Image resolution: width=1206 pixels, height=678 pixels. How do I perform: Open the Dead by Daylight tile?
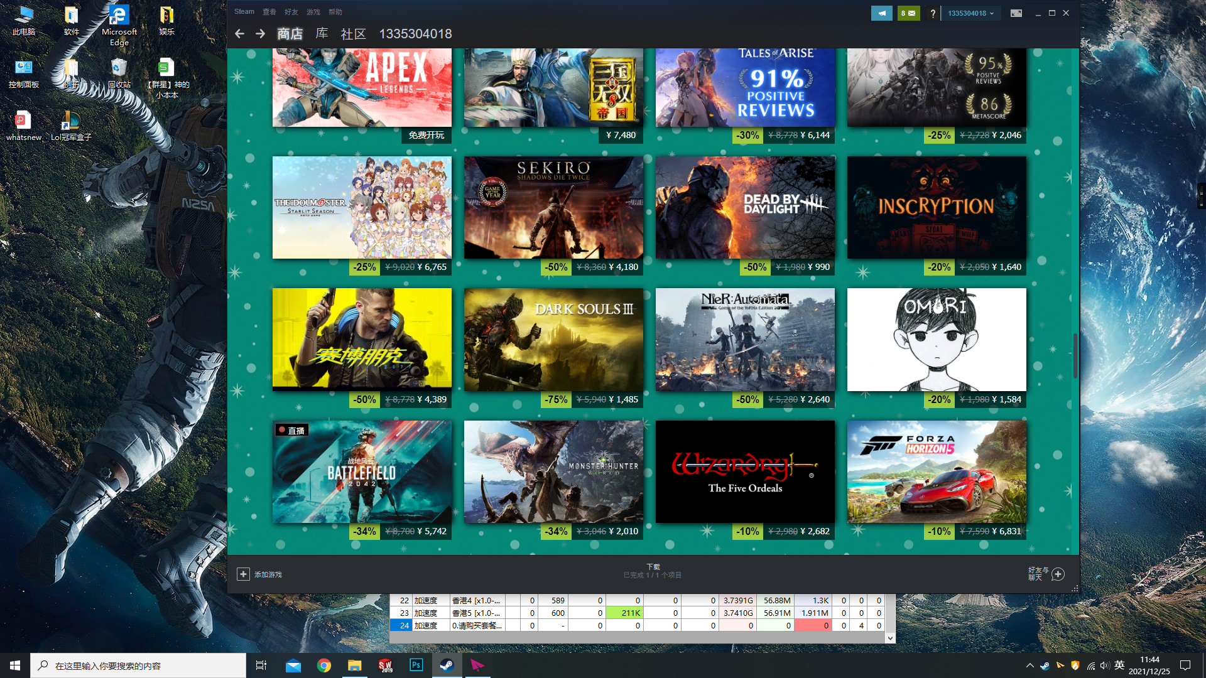[x=745, y=207]
